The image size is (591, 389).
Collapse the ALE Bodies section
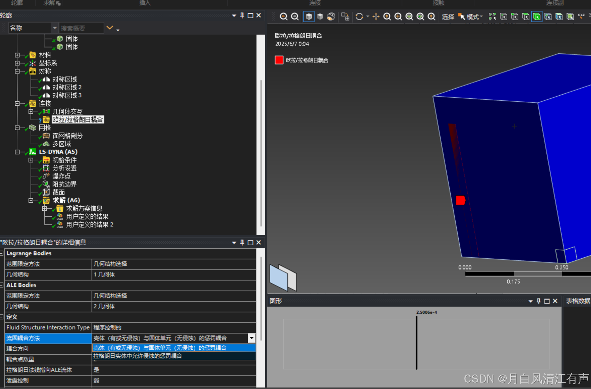(x=2, y=285)
